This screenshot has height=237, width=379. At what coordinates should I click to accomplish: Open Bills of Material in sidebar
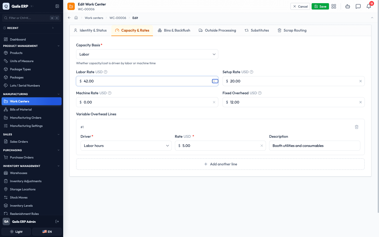[x=32, y=110]
